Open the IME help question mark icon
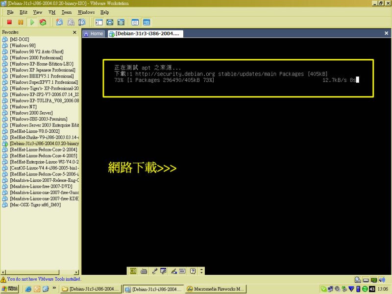 [x=193, y=271]
